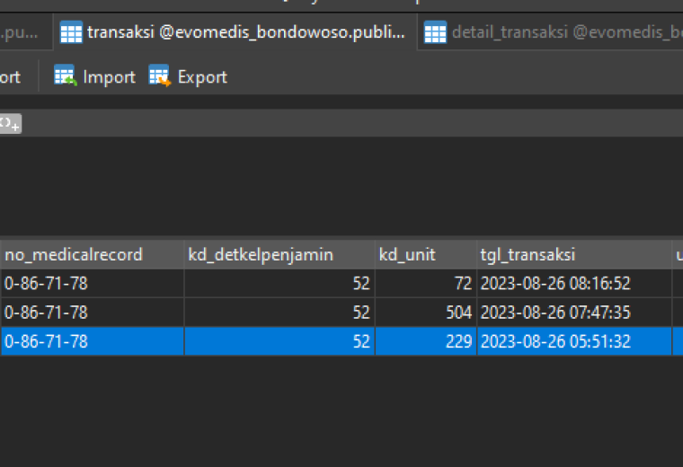Viewport: 683px width, 467px height.
Task: Sort by no_medicalrecord column header
Action: point(93,255)
